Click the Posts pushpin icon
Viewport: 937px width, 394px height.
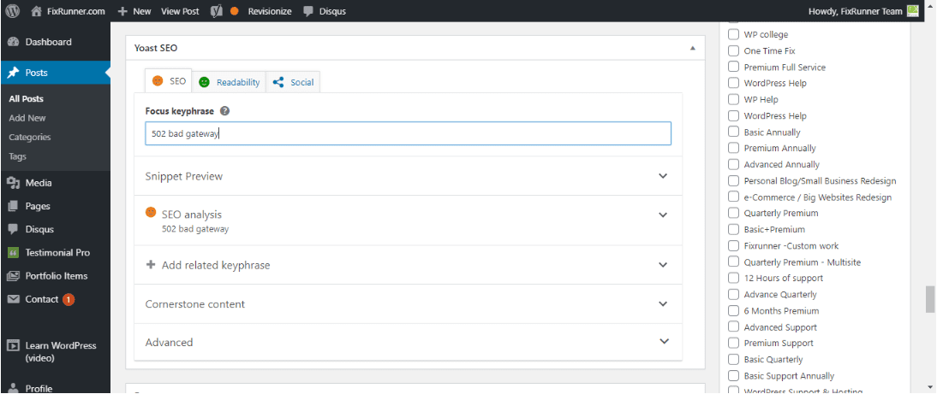point(14,73)
